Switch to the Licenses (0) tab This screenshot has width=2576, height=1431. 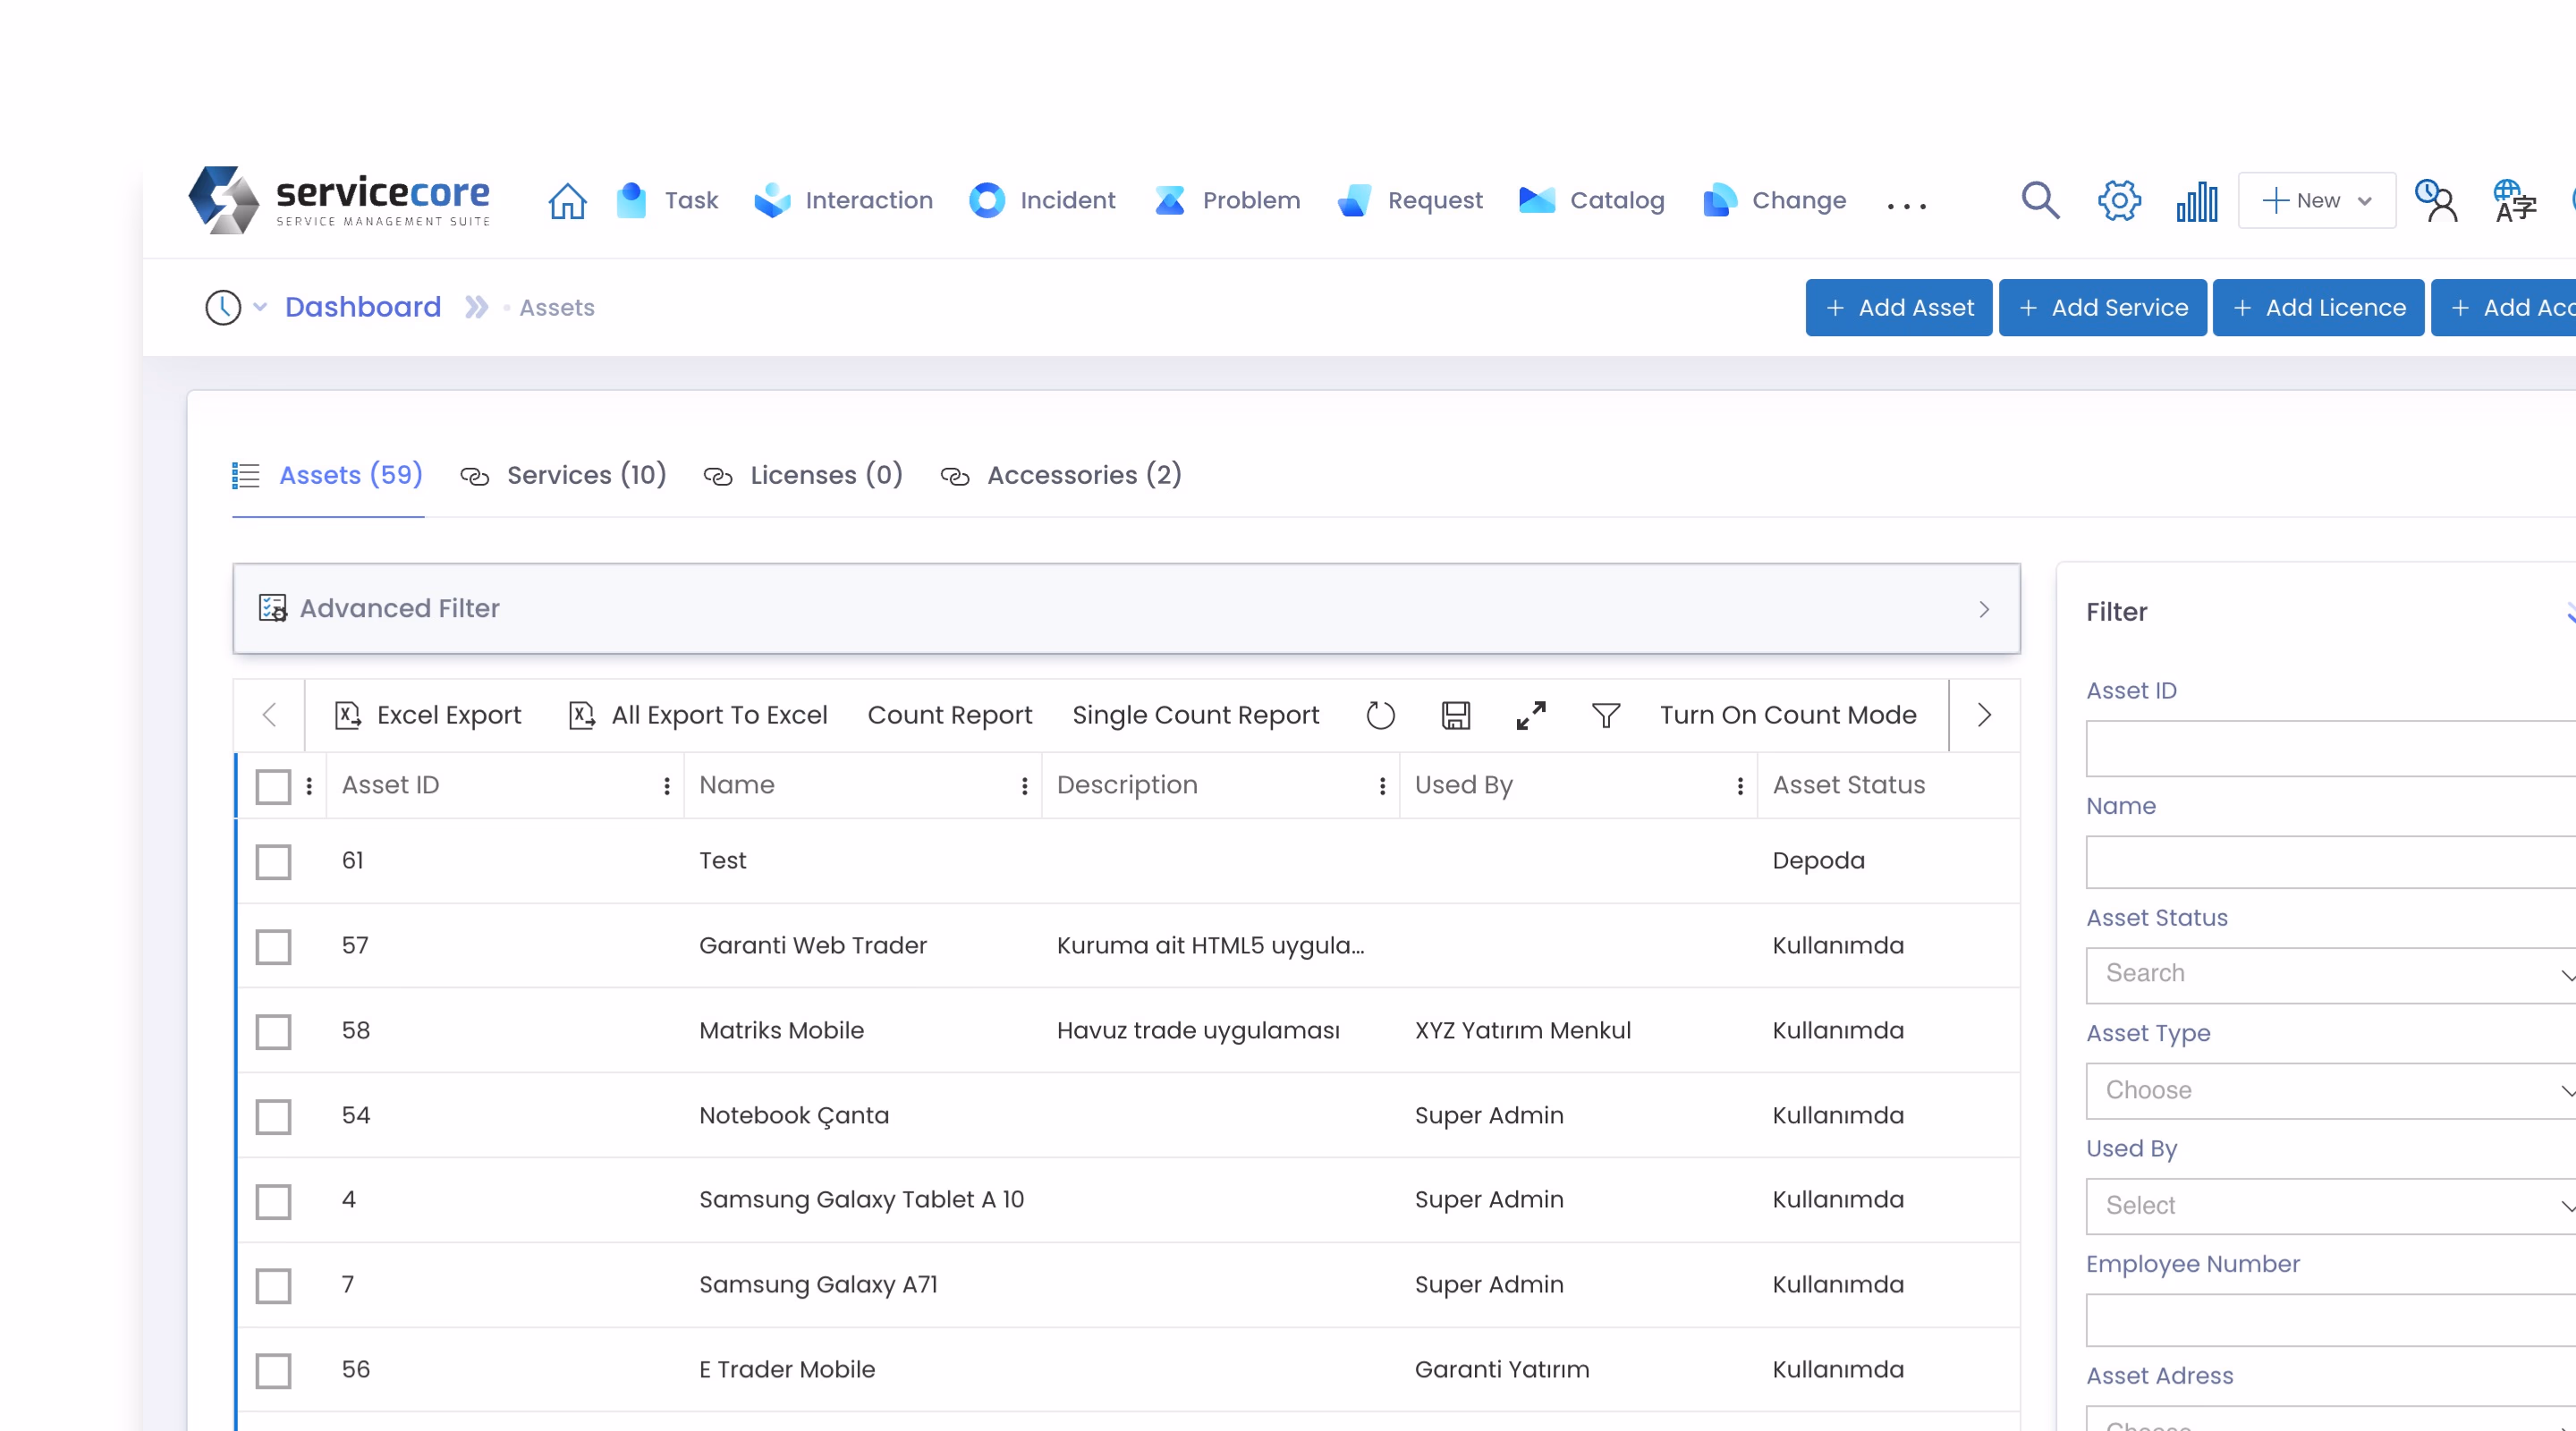point(803,475)
